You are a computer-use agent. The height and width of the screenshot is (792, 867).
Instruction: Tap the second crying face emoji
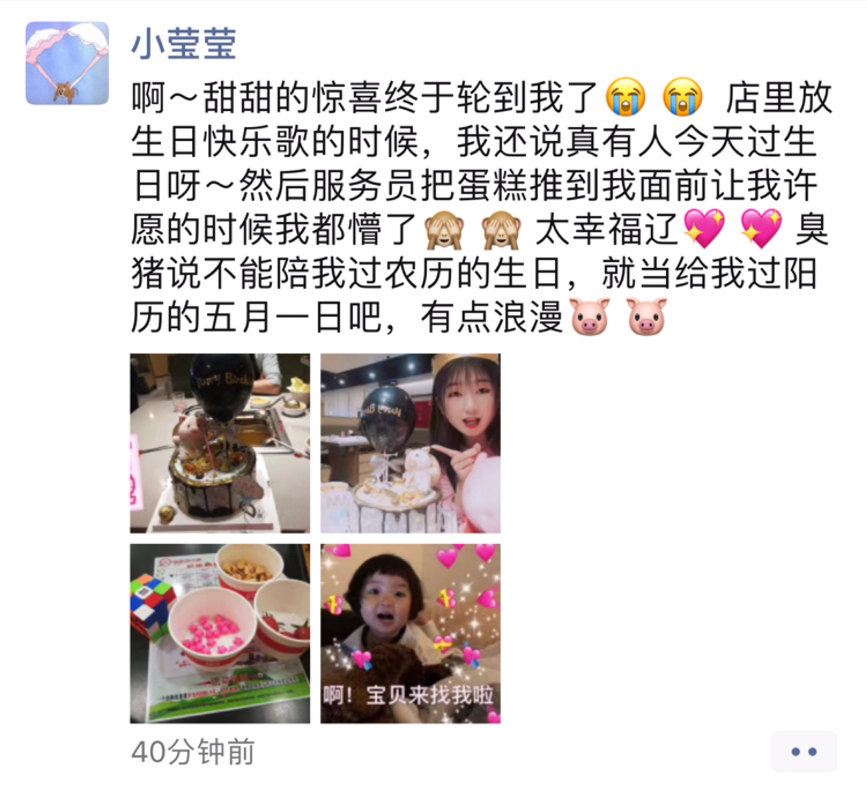(683, 97)
